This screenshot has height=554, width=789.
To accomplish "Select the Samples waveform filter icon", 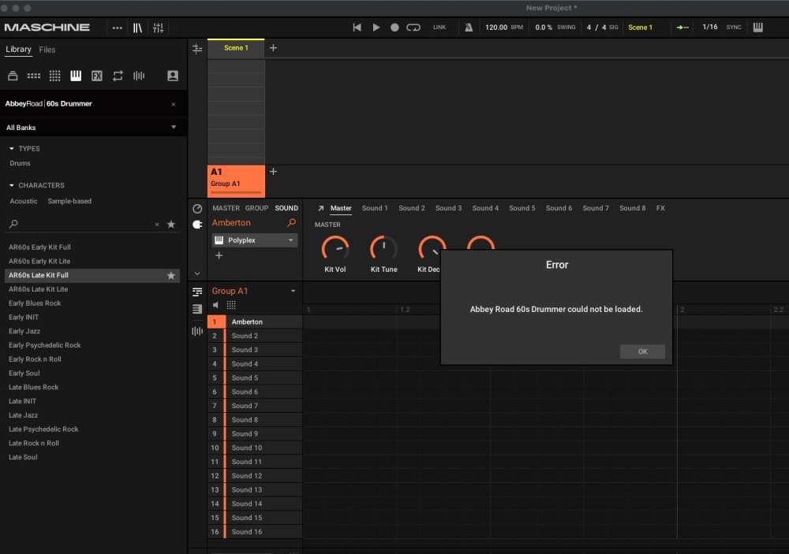I will click(139, 76).
